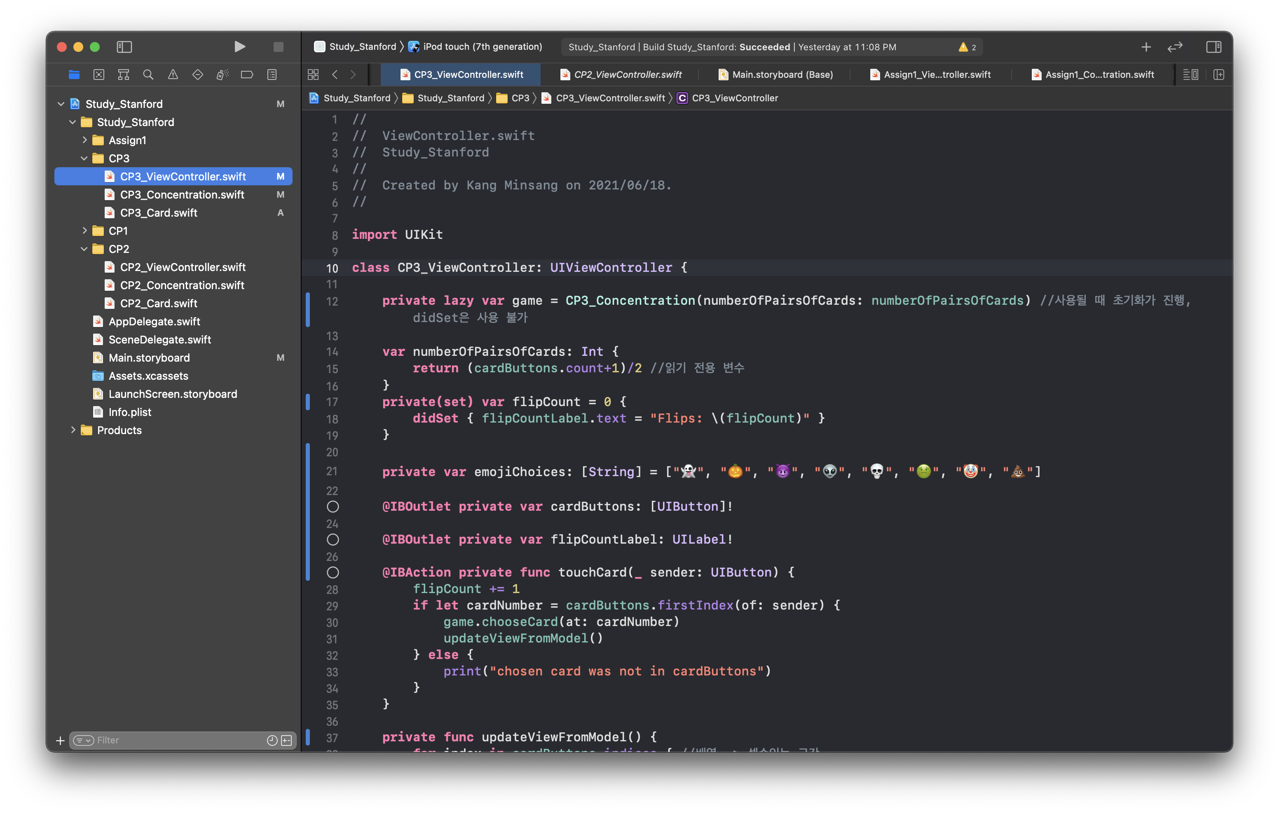This screenshot has height=813, width=1279.
Task: Open the Breakpoint navigator icon
Action: point(247,75)
